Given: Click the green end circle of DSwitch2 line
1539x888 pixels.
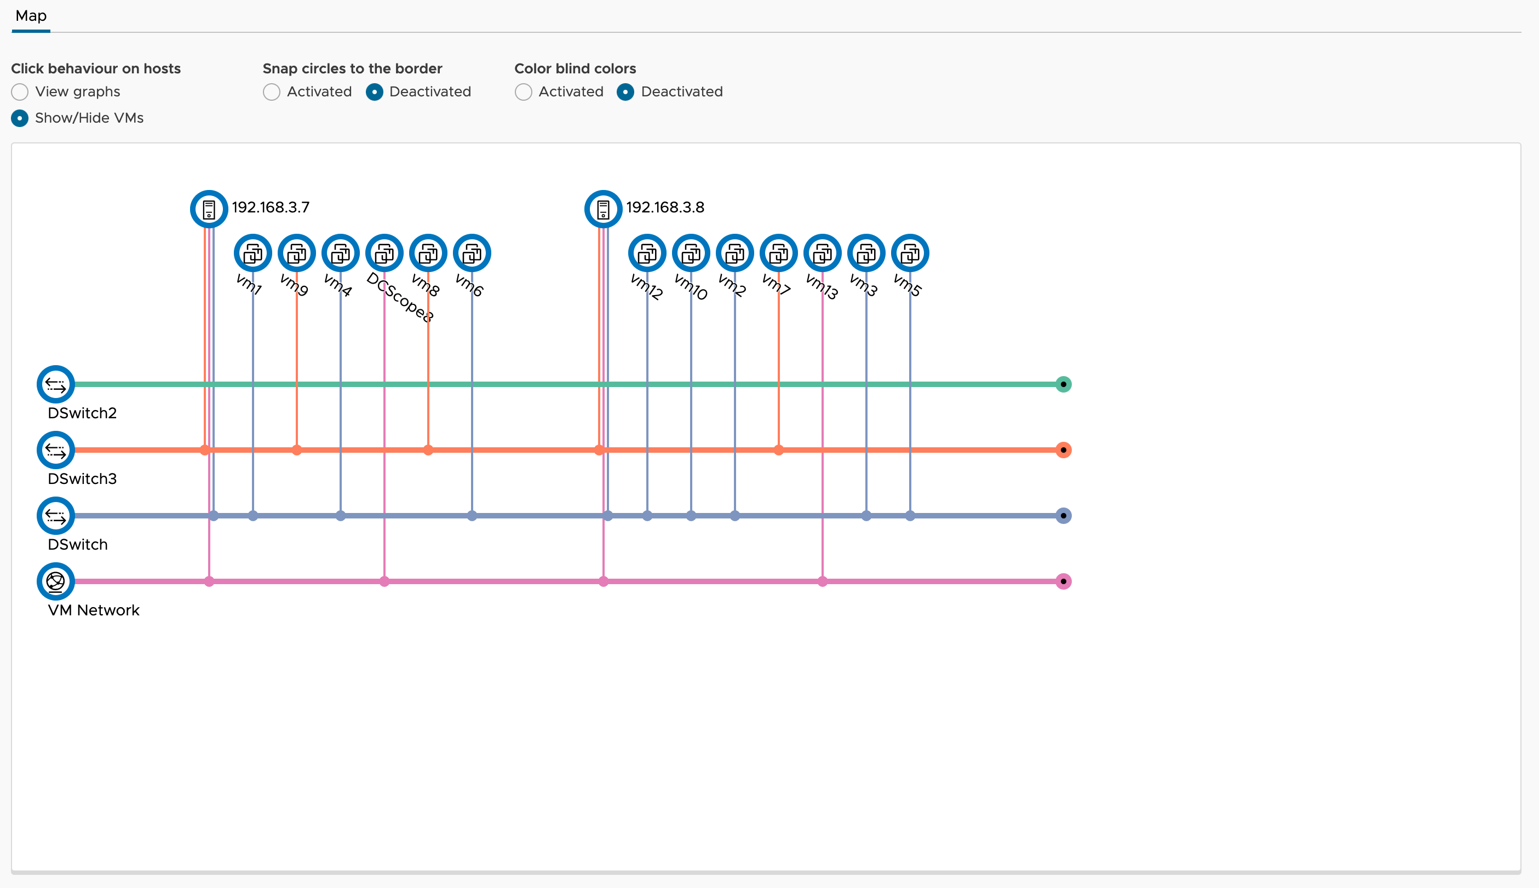Looking at the screenshot, I should tap(1064, 384).
